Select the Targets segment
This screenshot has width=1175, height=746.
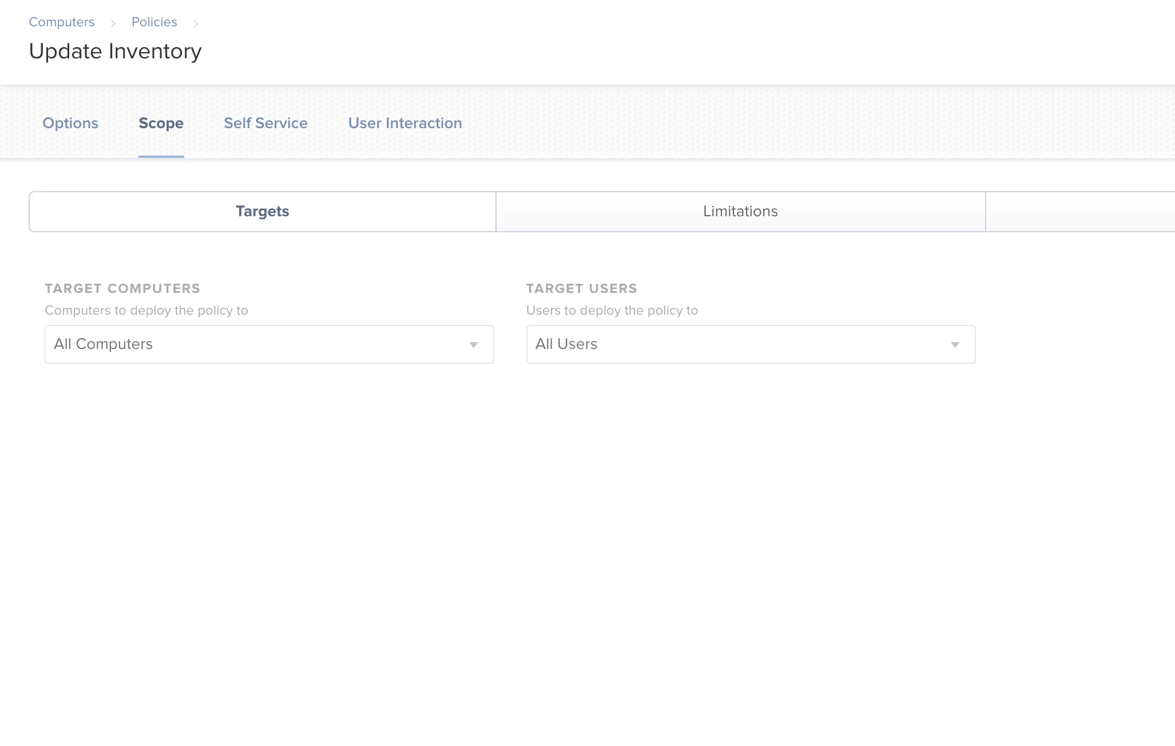[263, 212]
